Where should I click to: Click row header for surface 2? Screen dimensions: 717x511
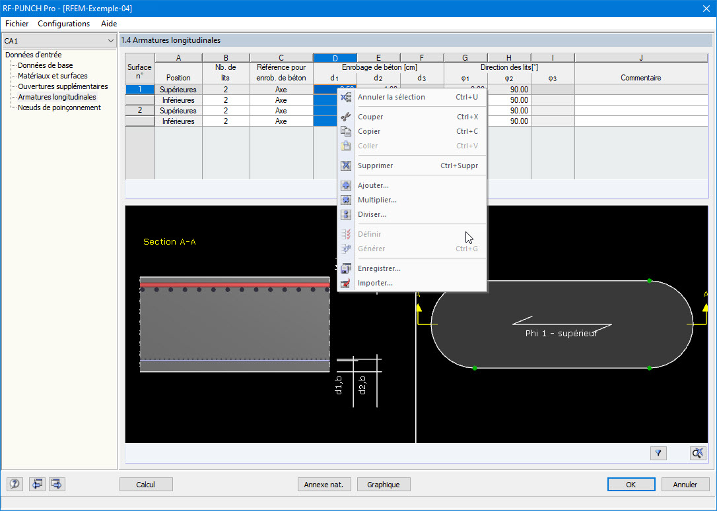[140, 111]
